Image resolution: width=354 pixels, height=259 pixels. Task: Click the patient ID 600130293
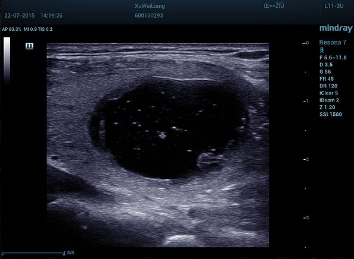tap(149, 15)
